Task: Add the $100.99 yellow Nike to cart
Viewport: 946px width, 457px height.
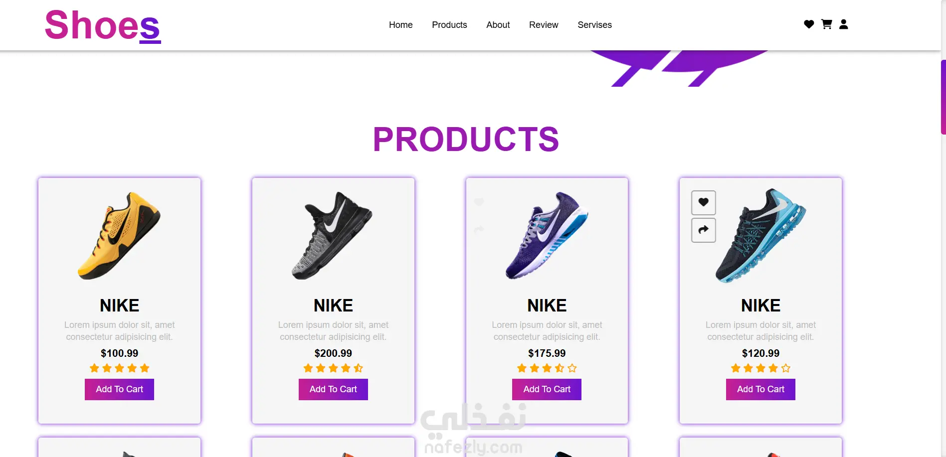Action: click(x=119, y=389)
